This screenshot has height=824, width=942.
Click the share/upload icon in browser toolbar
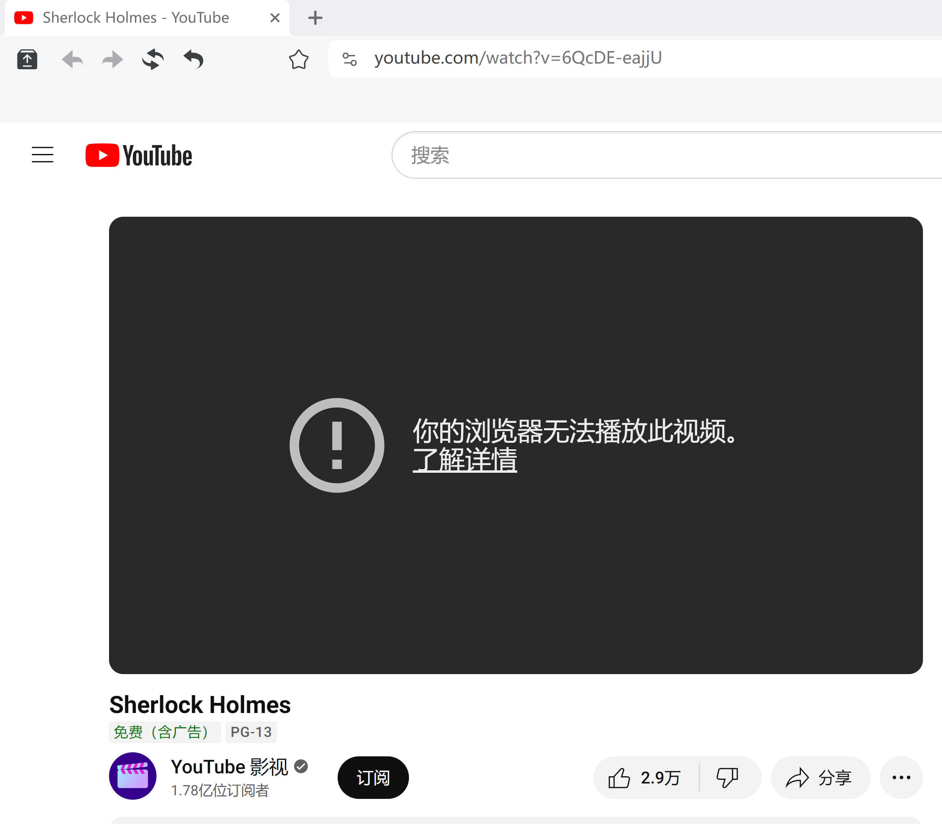27,59
